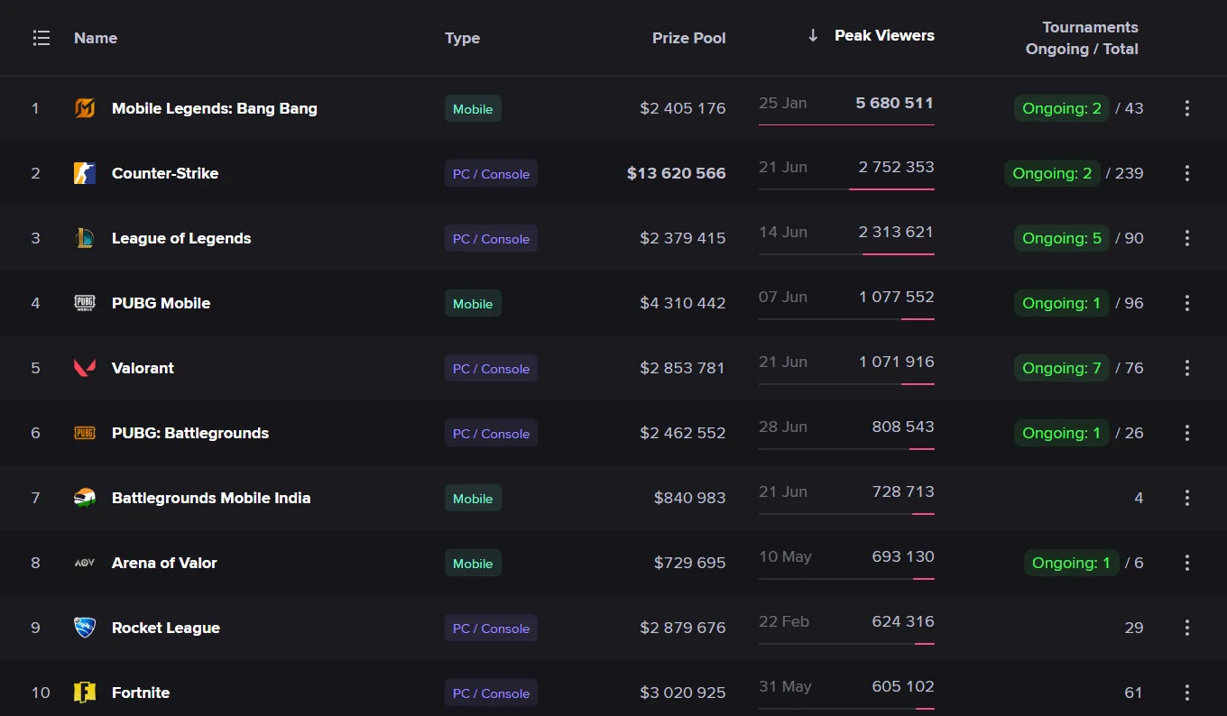This screenshot has height=716, width=1227.
Task: Click PUBG: Battlegrounds peak viewers 808 543
Action: pos(903,427)
